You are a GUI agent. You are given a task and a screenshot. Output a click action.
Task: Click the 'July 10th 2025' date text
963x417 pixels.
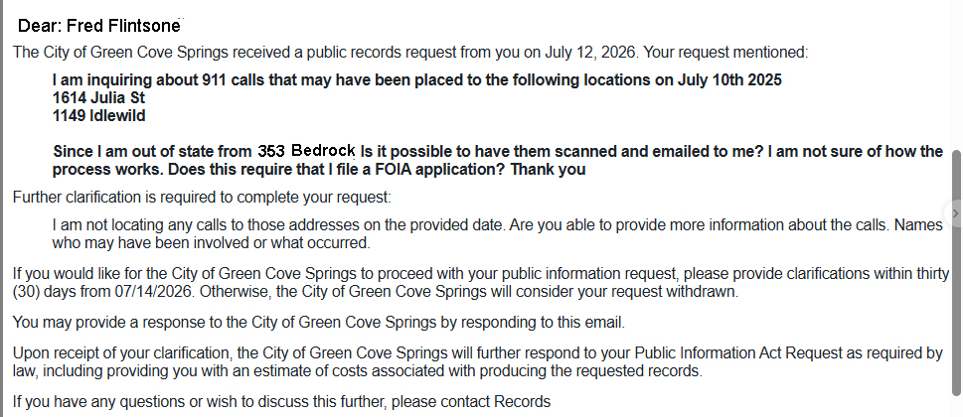tap(729, 80)
